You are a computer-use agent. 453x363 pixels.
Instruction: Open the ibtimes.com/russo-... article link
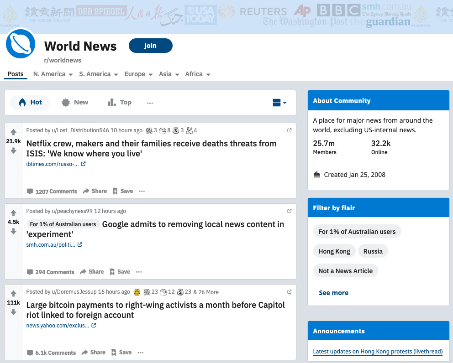pos(56,164)
